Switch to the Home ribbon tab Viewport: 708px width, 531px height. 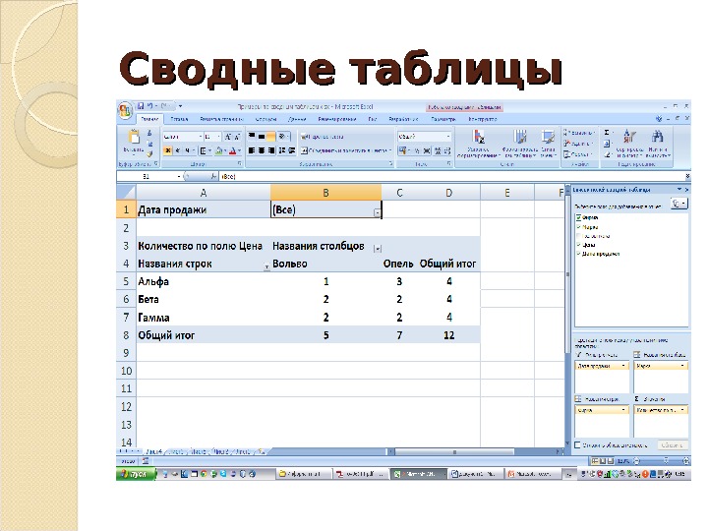(149, 119)
